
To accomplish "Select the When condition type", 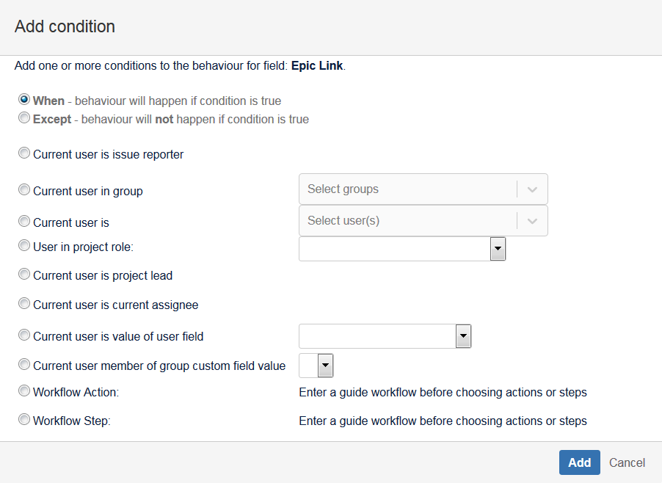I will point(24,101).
